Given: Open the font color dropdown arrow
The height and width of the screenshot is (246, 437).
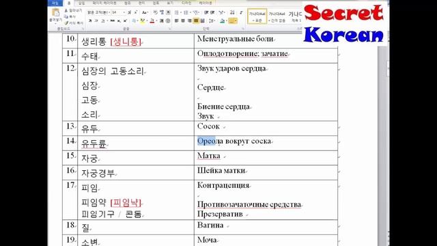Looking at the screenshot, I should pos(156,21).
